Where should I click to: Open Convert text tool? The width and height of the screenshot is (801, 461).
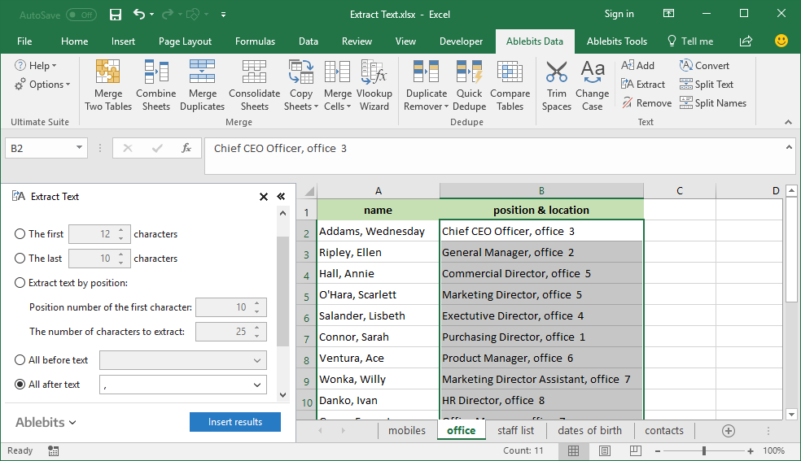(x=704, y=65)
